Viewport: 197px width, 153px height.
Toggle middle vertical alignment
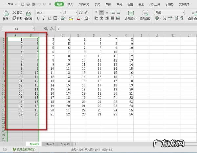pyautogui.click(x=101, y=12)
